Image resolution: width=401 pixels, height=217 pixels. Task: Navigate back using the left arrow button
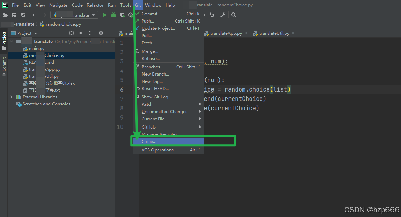click(x=34, y=15)
